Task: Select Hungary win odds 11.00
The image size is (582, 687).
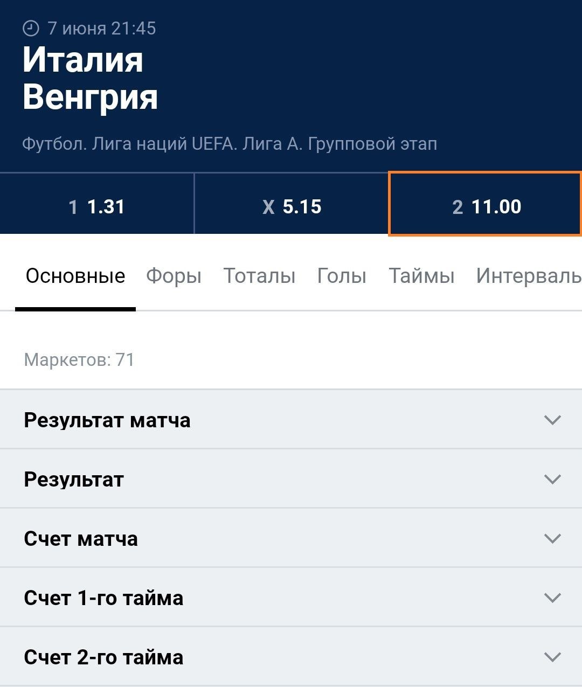Action: 486,206
